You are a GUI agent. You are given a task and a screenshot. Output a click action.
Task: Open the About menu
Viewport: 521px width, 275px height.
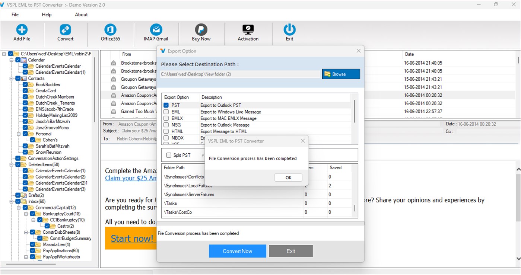point(81,15)
